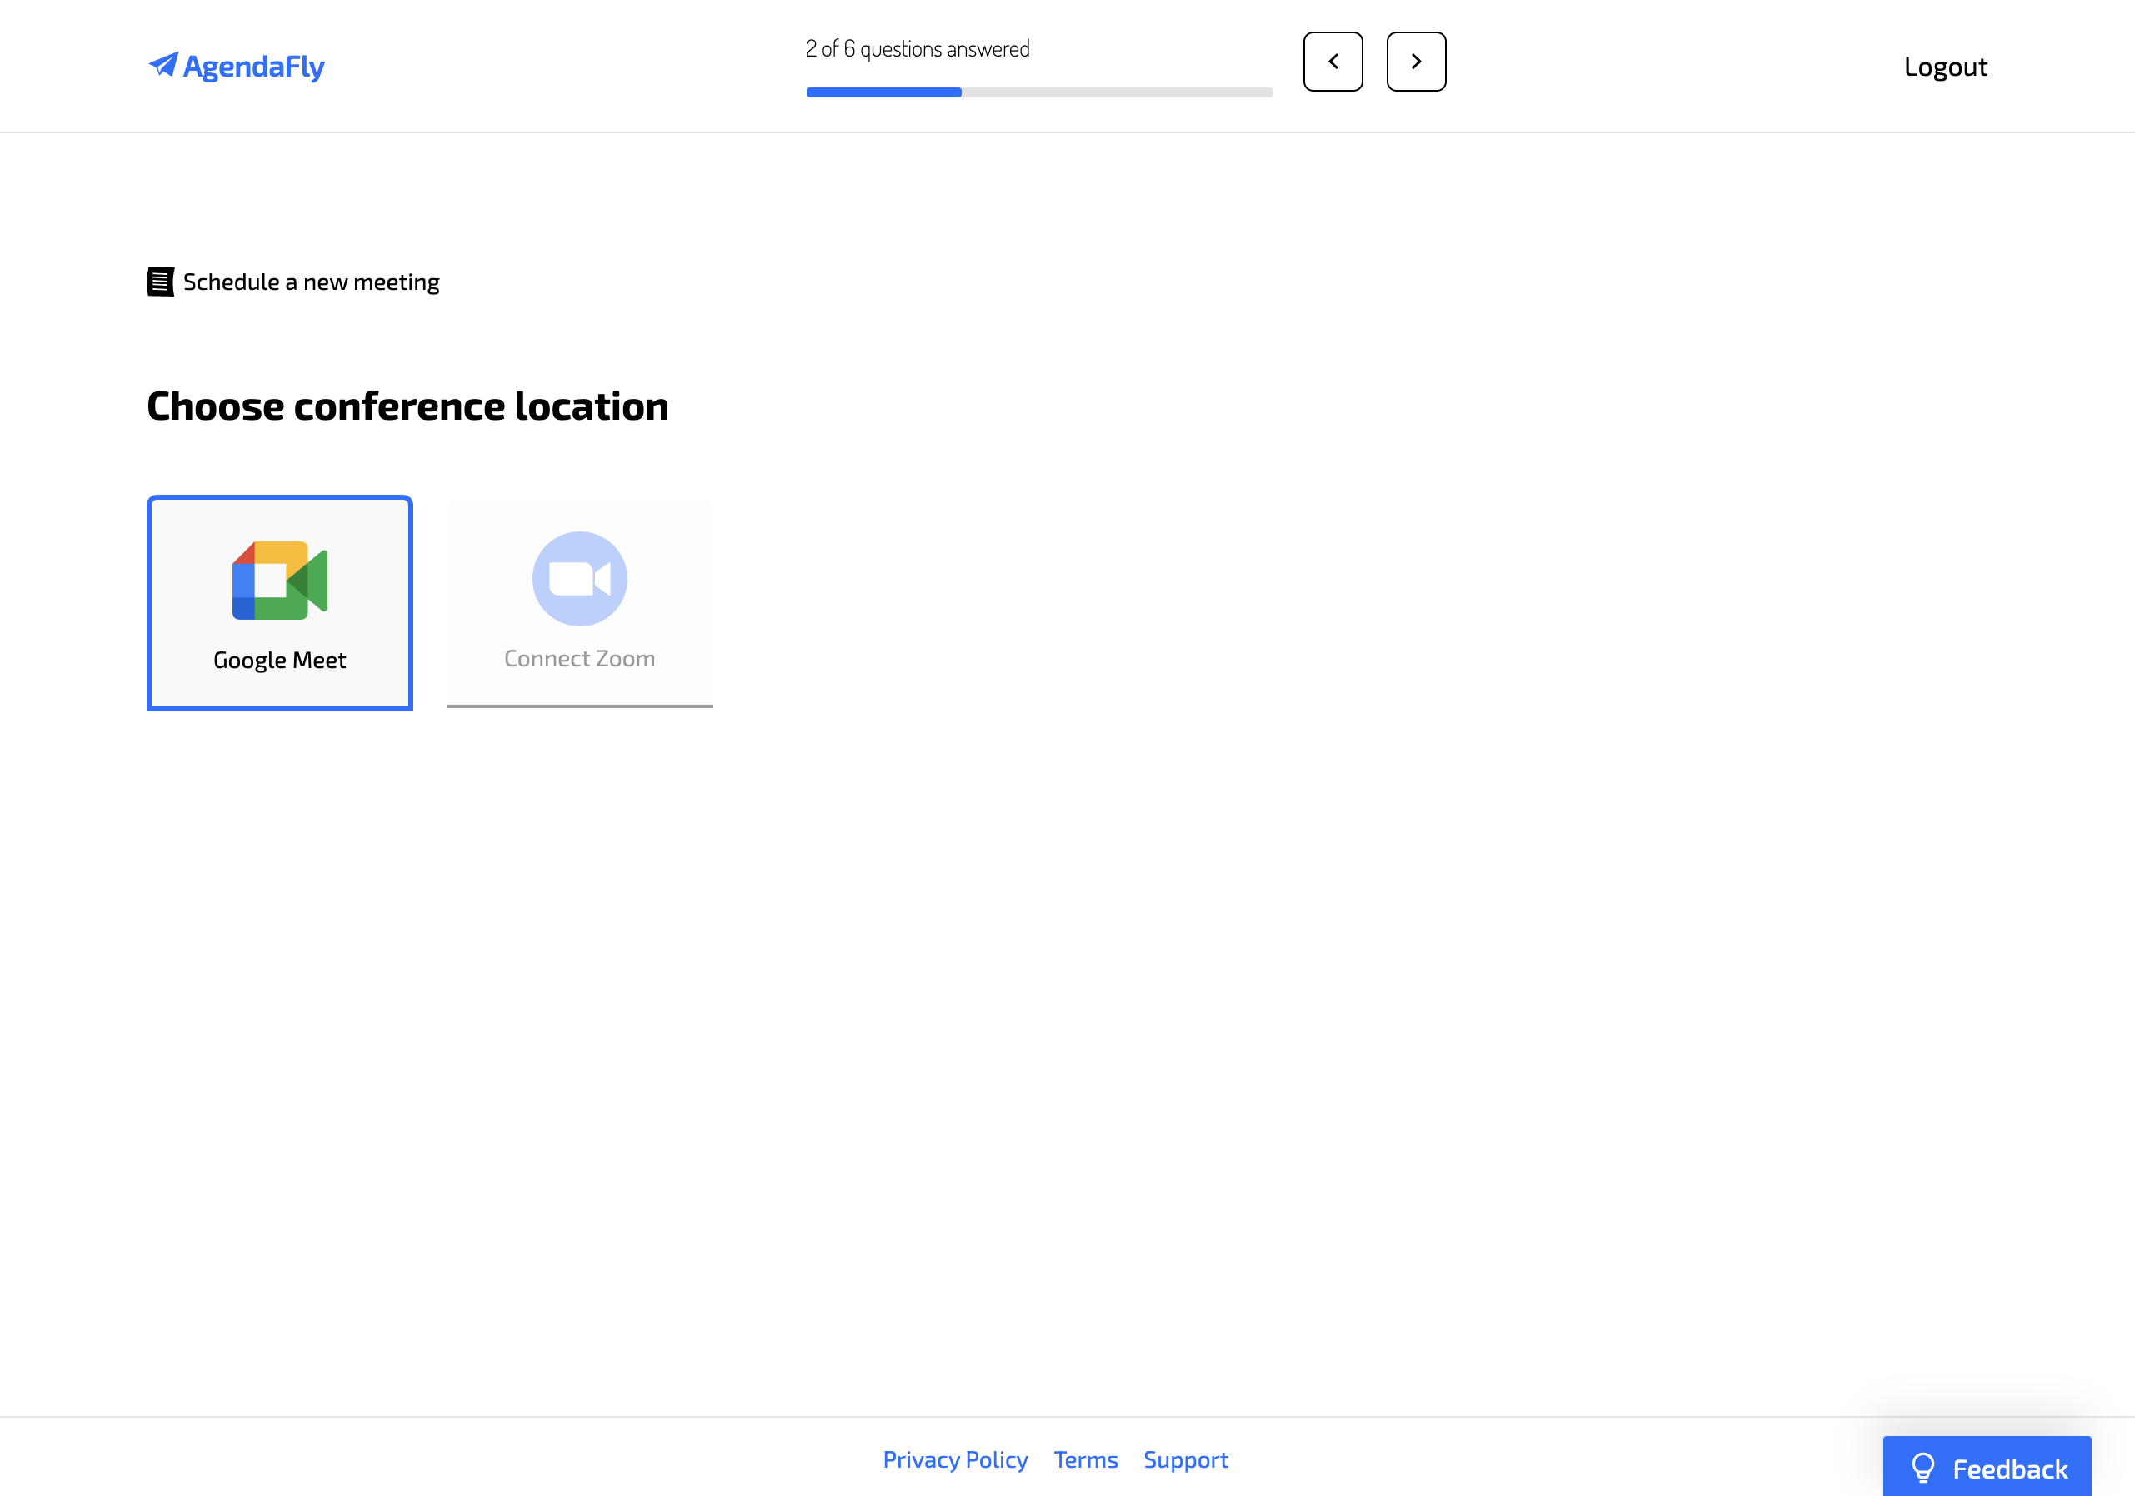2135x1496 pixels.
Task: Click the Connect Zoom label
Action: pyautogui.click(x=579, y=658)
